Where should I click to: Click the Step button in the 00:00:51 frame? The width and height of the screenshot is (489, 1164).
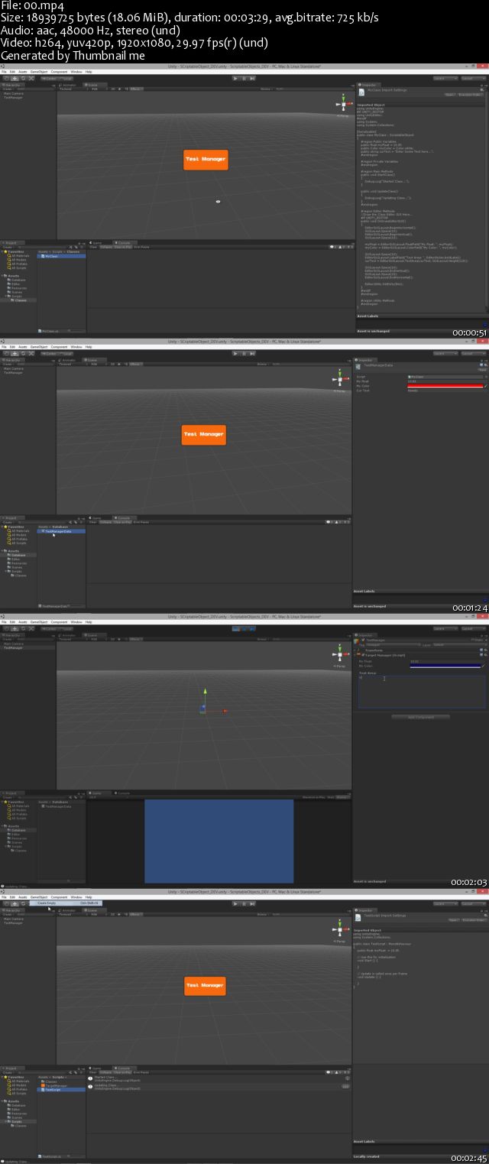point(252,78)
